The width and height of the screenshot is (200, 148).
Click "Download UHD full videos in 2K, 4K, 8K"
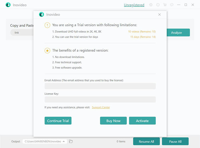click(78, 32)
